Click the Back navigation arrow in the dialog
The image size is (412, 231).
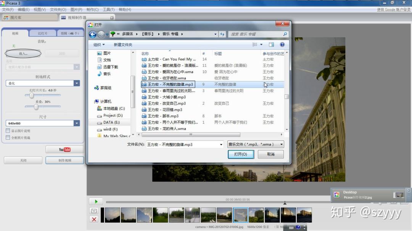click(x=92, y=34)
